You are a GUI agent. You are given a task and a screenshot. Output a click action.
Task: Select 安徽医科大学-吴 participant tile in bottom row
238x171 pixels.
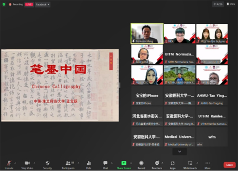(x=147, y=137)
